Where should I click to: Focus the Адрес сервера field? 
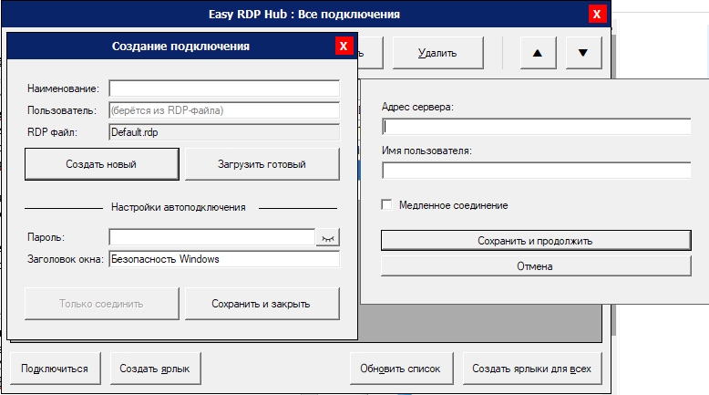click(536, 126)
